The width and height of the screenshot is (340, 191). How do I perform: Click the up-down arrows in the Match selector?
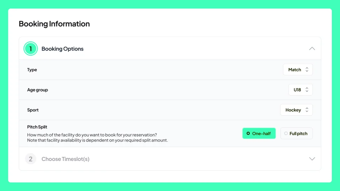(x=307, y=70)
